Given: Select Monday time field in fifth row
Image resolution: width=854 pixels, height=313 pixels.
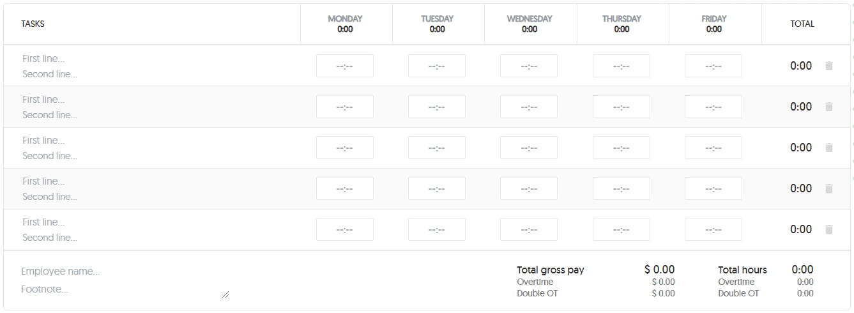Looking at the screenshot, I should [345, 229].
